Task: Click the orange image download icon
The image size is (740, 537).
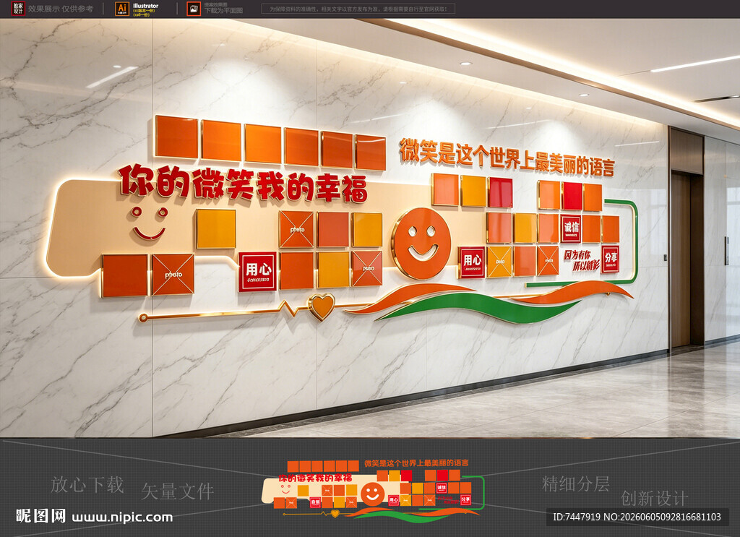Action: click(194, 9)
